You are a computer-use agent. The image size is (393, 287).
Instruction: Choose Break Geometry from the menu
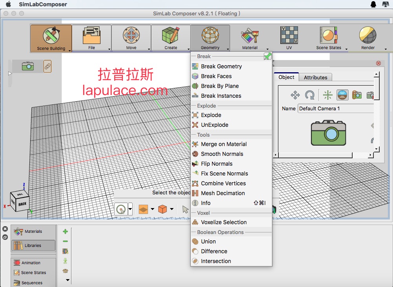tap(221, 66)
